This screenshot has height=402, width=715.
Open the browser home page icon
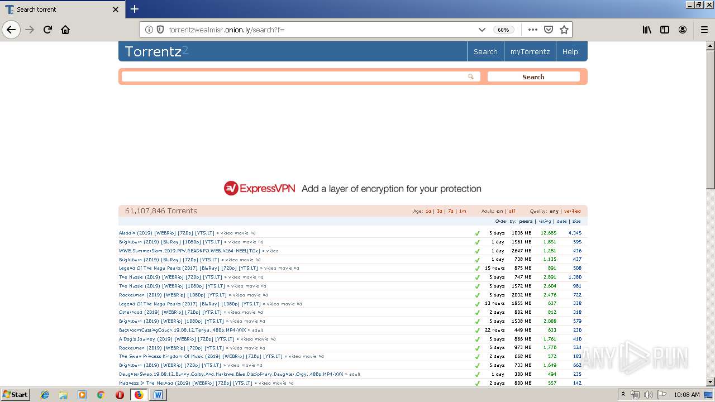pos(65,30)
